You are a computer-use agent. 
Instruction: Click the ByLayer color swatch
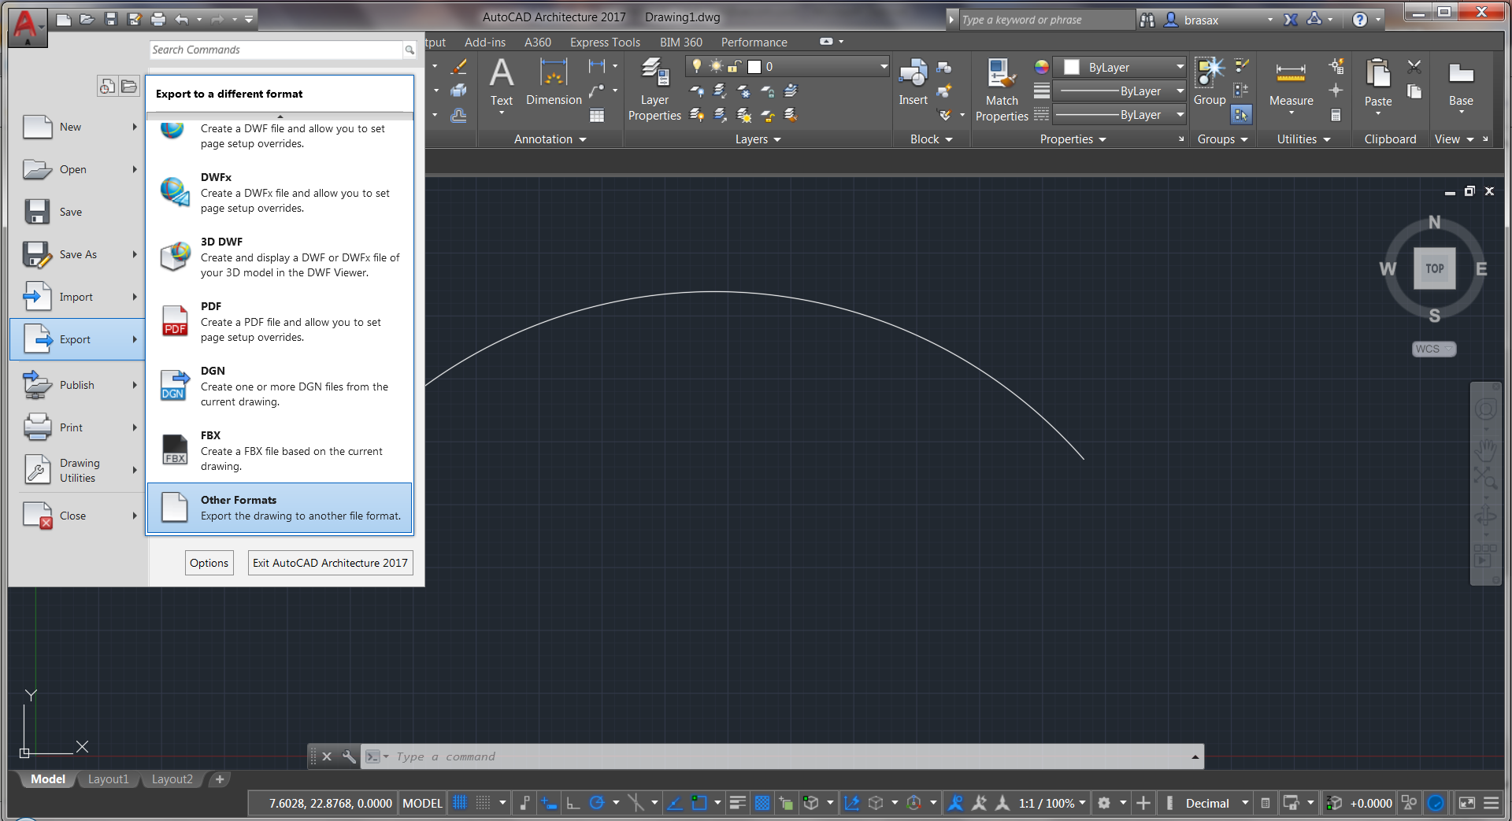click(x=1071, y=67)
